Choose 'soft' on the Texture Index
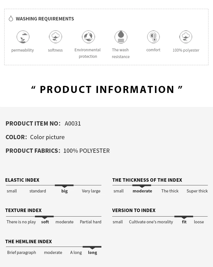213x267 pixels. tap(45, 222)
